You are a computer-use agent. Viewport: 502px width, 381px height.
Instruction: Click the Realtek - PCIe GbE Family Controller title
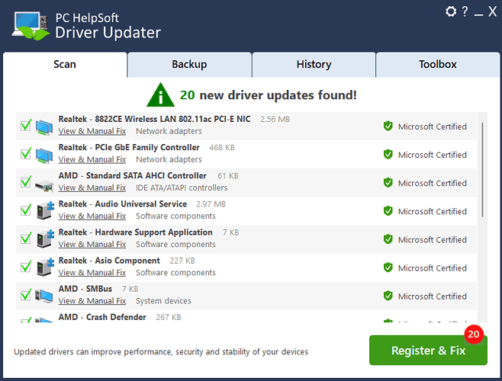click(129, 148)
